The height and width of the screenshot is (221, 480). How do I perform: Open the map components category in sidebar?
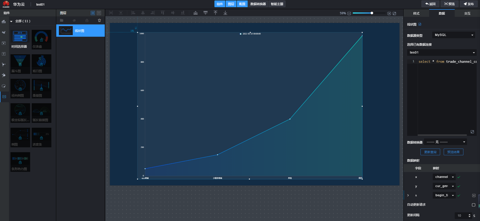click(x=4, y=32)
